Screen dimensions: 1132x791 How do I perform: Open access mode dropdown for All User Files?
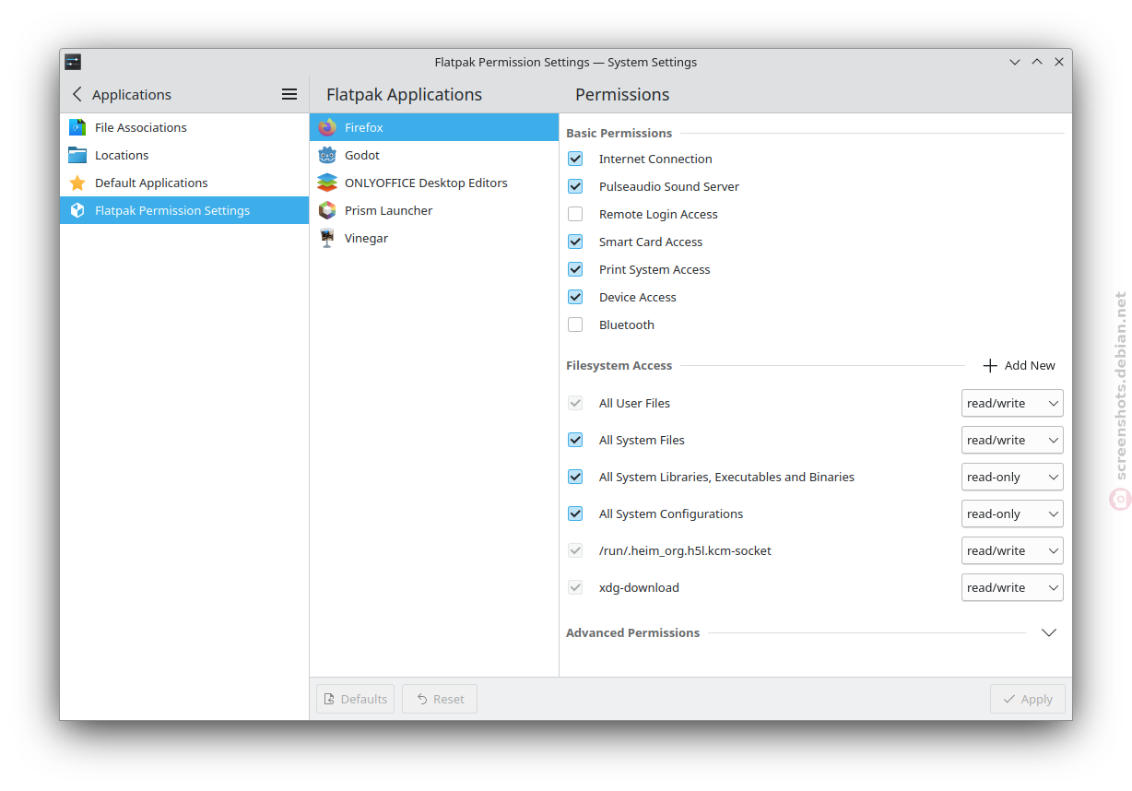(1012, 403)
